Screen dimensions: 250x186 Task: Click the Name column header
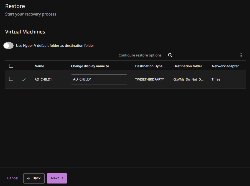point(39,66)
